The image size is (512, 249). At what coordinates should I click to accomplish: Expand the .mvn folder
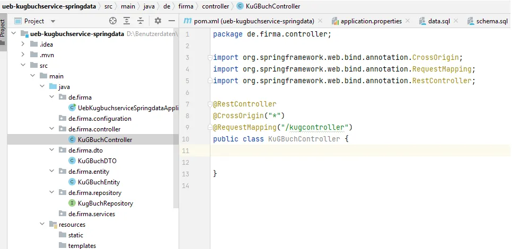click(23, 55)
